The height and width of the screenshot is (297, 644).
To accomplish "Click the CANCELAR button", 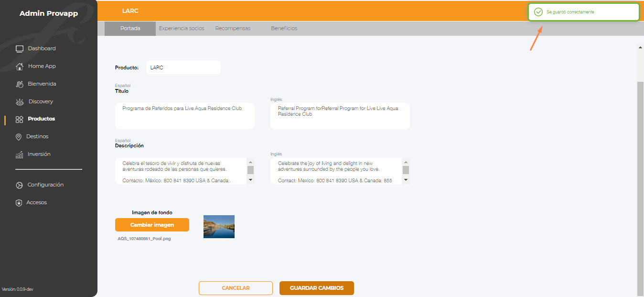I will coord(236,288).
